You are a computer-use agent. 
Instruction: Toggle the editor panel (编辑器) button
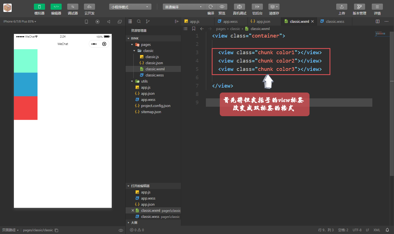pos(56,7)
